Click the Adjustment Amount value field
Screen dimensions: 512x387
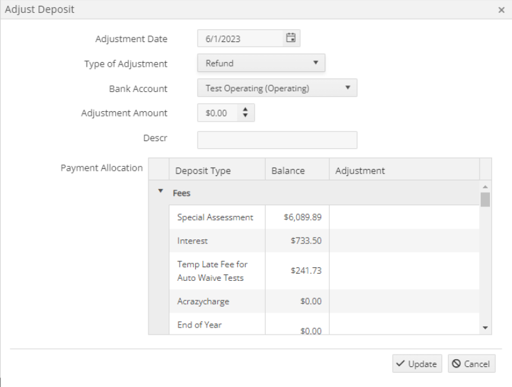(x=217, y=113)
